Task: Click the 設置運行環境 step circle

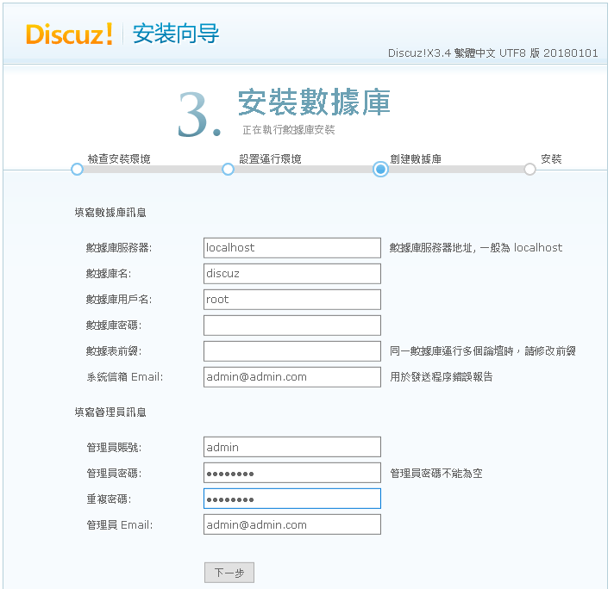Action: pyautogui.click(x=228, y=170)
